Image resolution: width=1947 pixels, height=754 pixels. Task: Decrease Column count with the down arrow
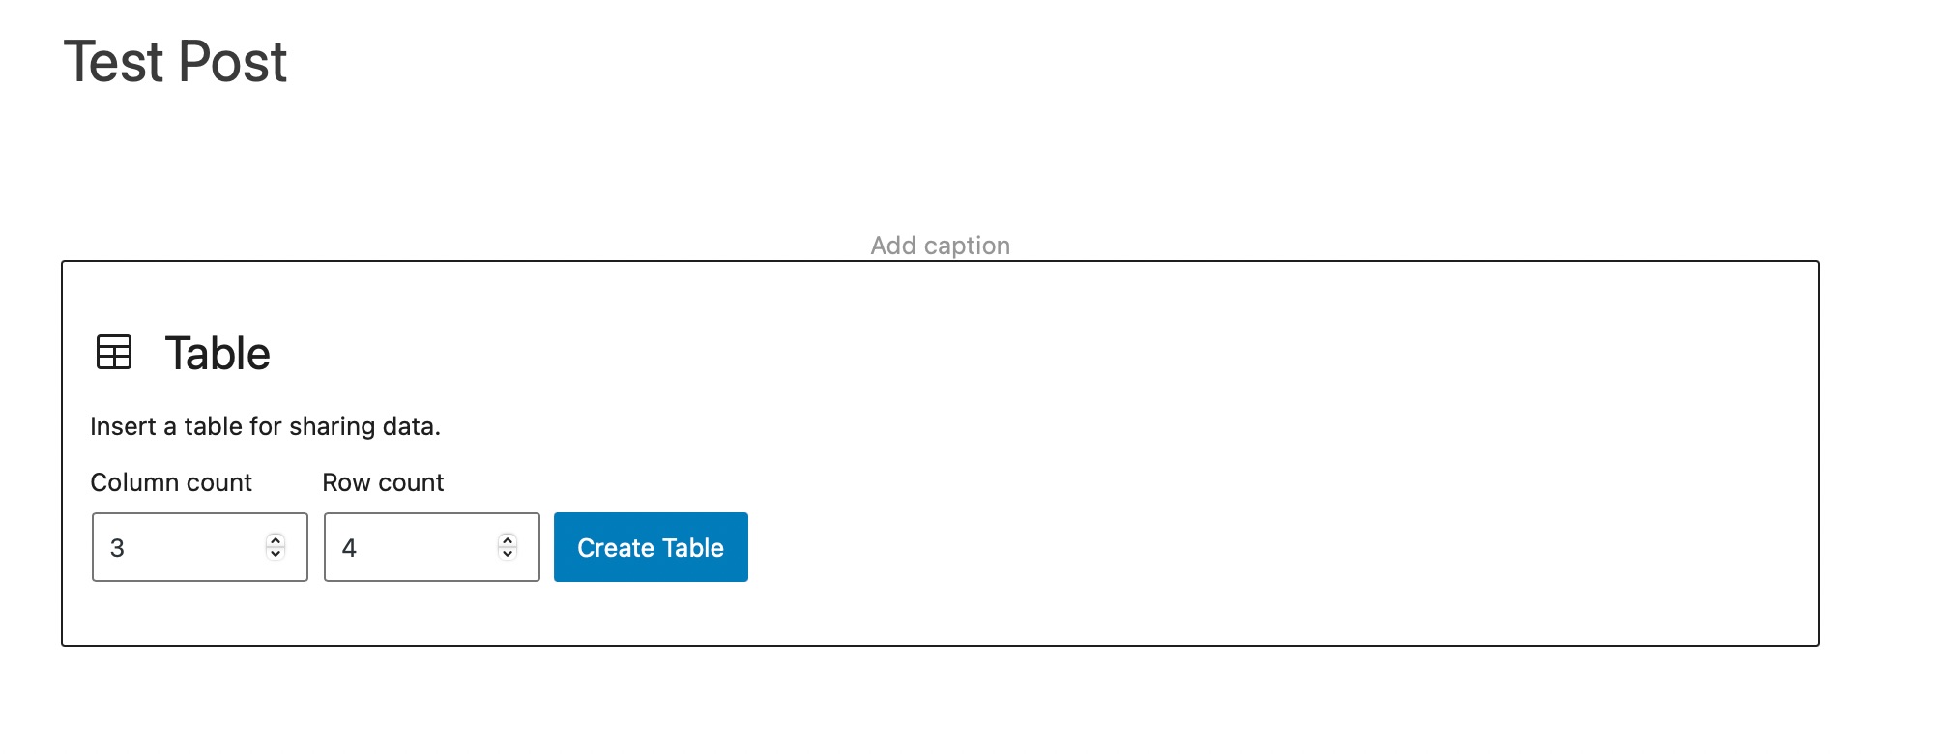276,554
